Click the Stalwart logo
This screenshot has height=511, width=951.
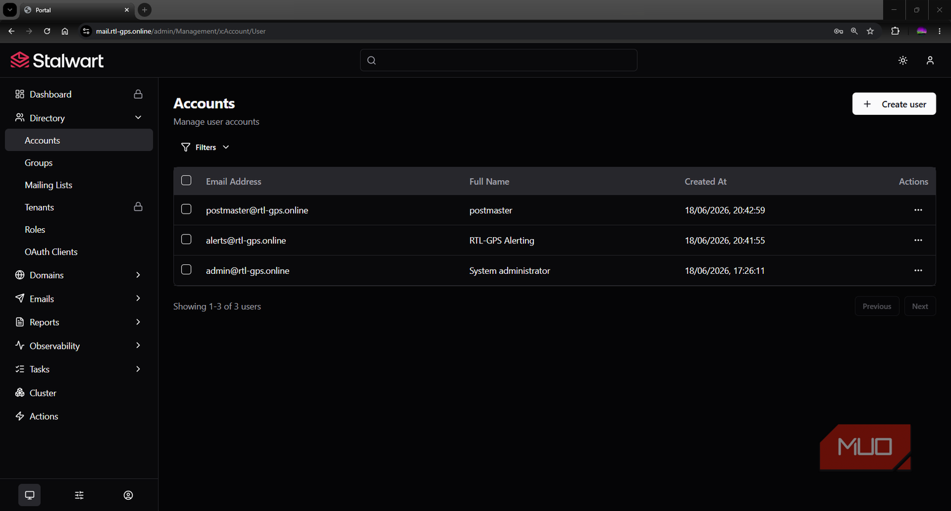pyautogui.click(x=57, y=60)
